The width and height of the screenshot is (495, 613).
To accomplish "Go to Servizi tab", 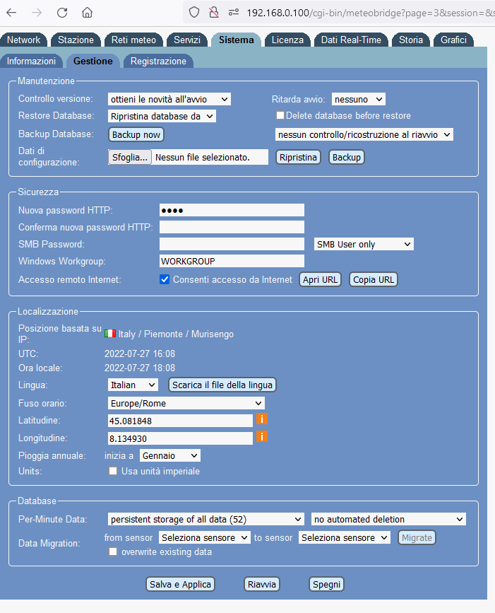I will pyautogui.click(x=187, y=40).
